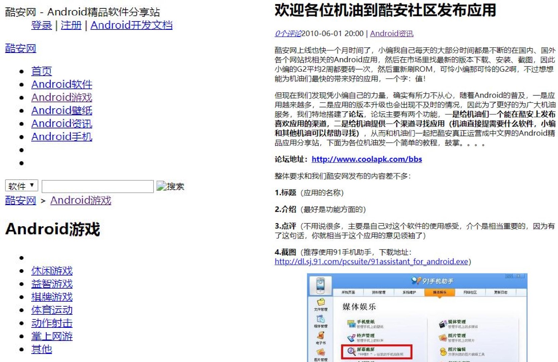Open the 掌上网游 category
Image resolution: width=558 pixels, height=362 pixels.
pos(52,336)
